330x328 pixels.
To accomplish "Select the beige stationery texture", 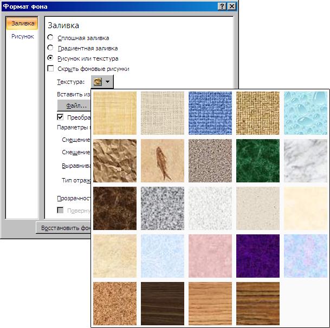I will point(115,256).
